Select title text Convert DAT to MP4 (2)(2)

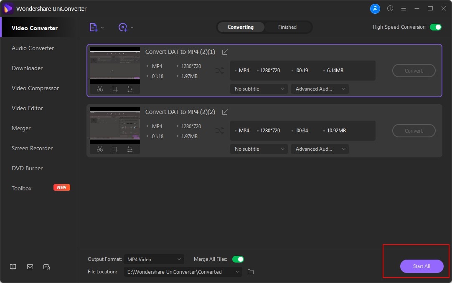click(180, 112)
